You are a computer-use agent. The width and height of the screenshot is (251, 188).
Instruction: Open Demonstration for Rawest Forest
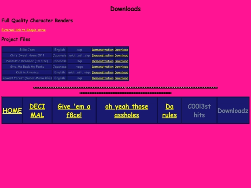tap(103, 78)
